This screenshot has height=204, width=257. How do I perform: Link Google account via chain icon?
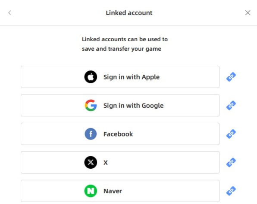point(231,105)
